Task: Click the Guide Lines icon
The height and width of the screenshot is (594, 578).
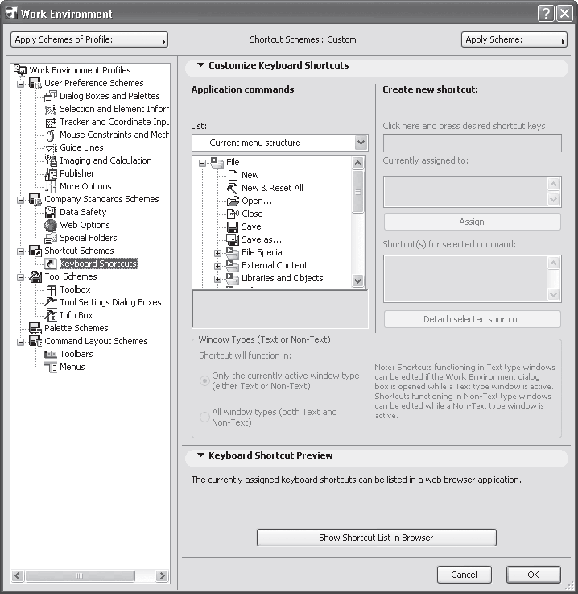Action: [x=52, y=147]
